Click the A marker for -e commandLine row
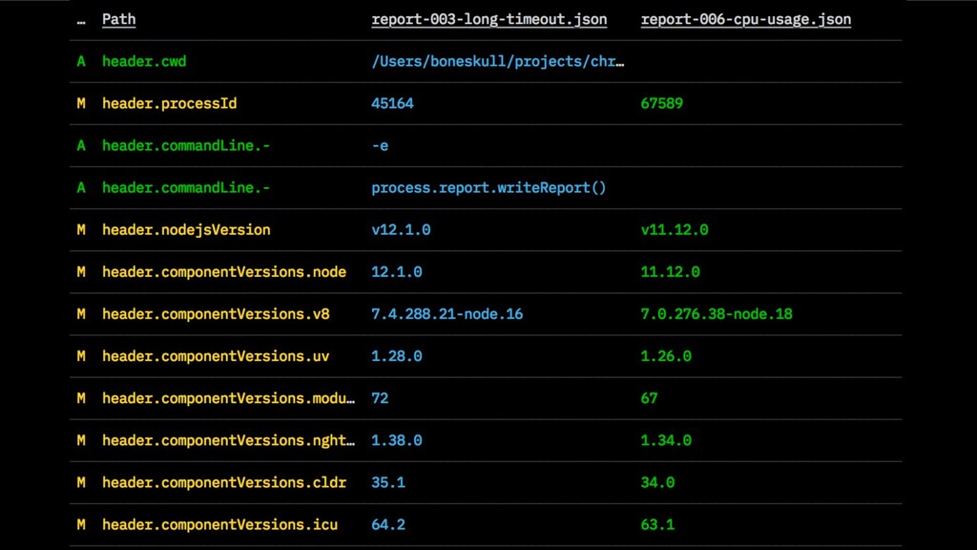Screen dimensions: 977x550 pyautogui.click(x=81, y=145)
